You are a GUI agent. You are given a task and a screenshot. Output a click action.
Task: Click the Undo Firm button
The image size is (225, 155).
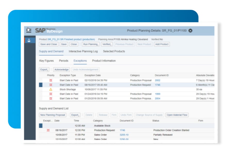(x=126, y=115)
